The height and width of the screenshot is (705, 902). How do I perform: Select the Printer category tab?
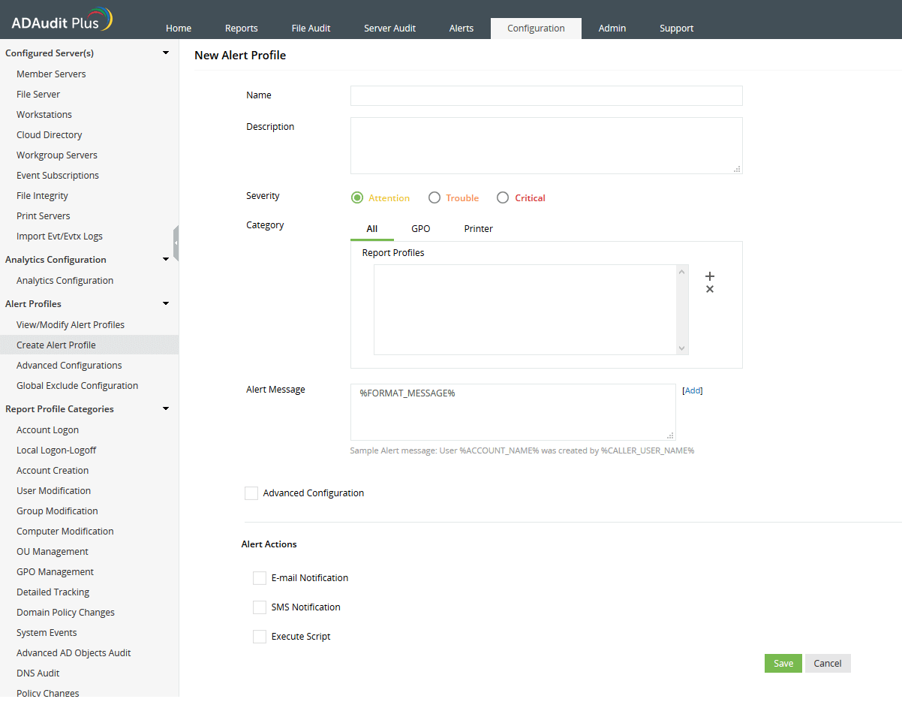coord(479,229)
